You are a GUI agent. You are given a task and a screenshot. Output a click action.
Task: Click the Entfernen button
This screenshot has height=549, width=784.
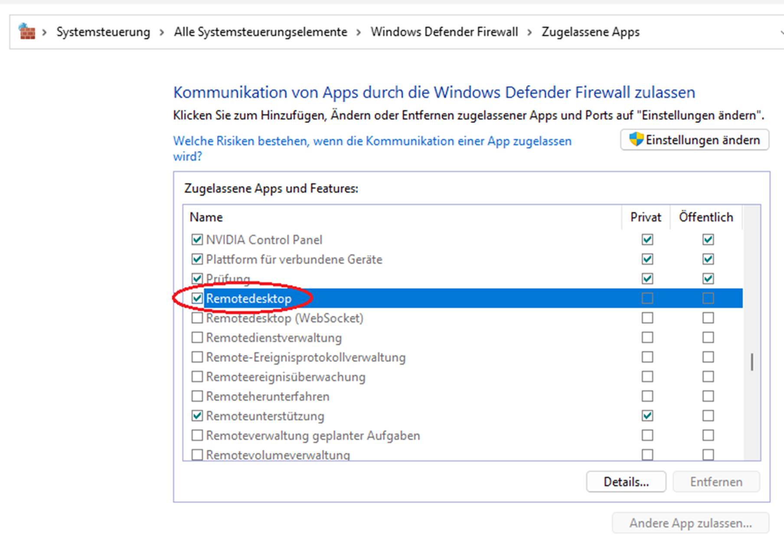[716, 482]
